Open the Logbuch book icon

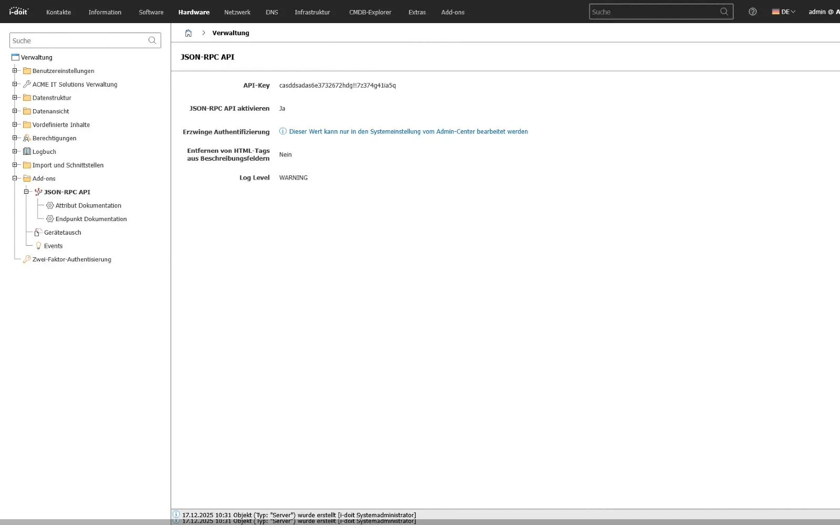27,151
